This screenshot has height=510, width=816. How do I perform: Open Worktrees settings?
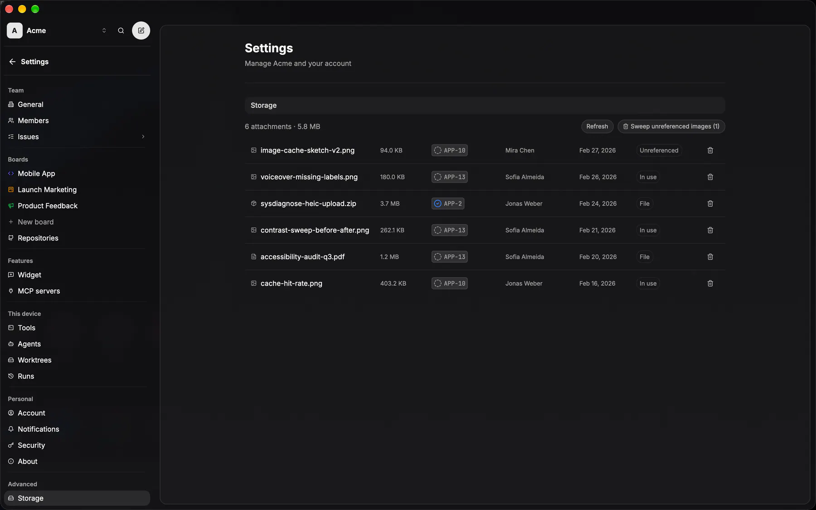(77, 360)
